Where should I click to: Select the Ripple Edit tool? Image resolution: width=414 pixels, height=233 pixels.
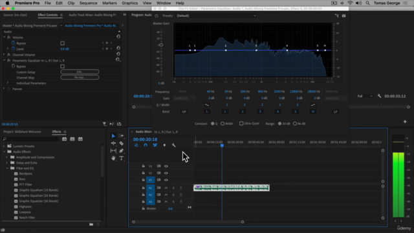point(113,143)
